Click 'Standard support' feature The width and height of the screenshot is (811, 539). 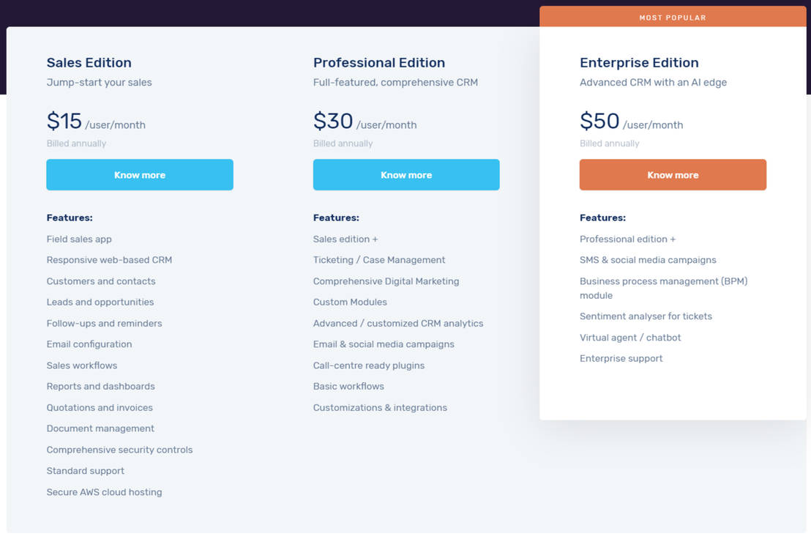(86, 471)
